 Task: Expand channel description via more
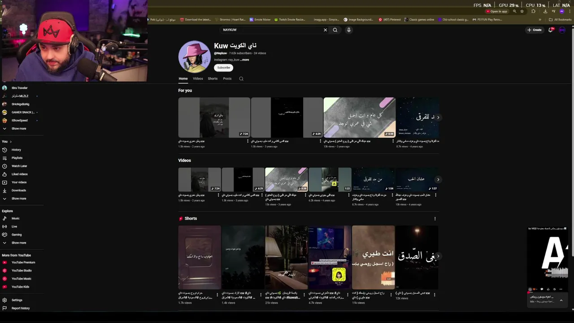point(245,60)
